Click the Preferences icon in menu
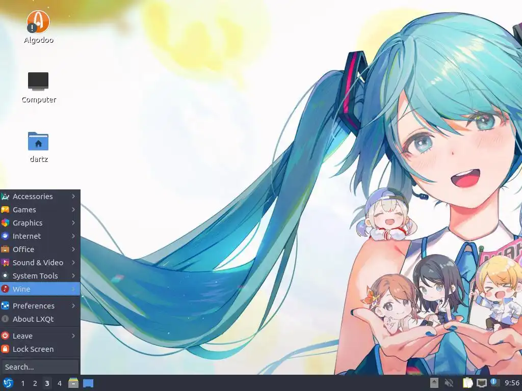This screenshot has width=522, height=391. (5, 305)
